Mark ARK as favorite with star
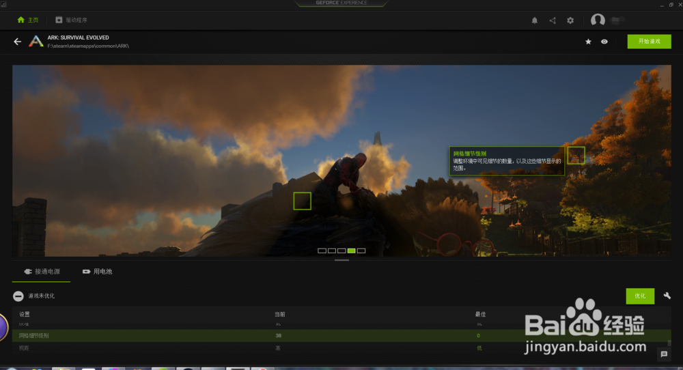683x370 pixels. click(588, 42)
